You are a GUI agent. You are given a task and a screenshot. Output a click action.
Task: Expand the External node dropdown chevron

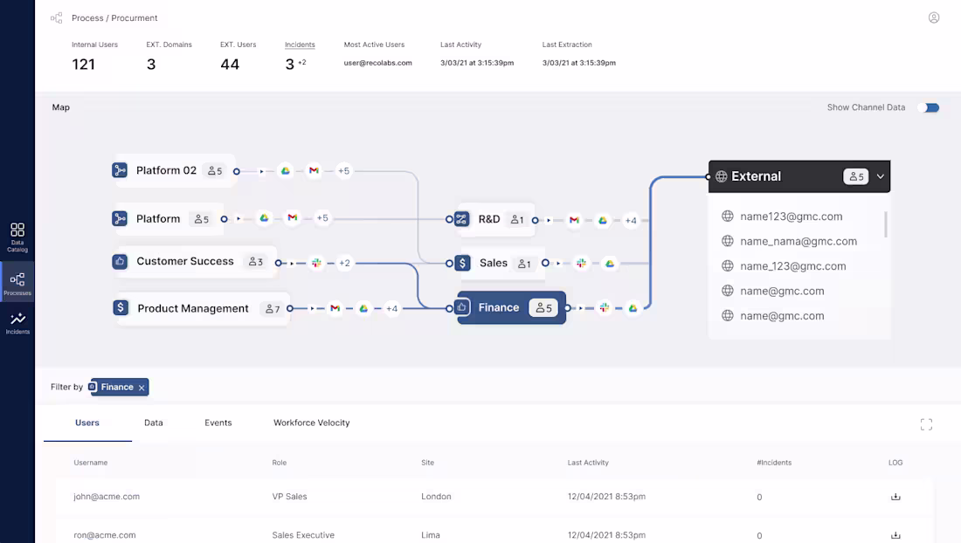point(880,175)
